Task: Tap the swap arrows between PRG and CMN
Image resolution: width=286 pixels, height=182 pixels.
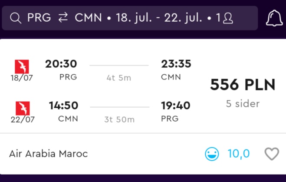Action: [63, 18]
